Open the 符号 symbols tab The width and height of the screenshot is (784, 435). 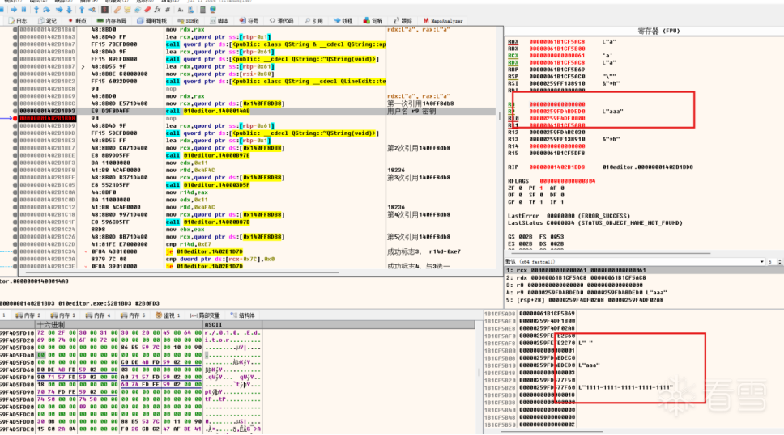click(249, 21)
